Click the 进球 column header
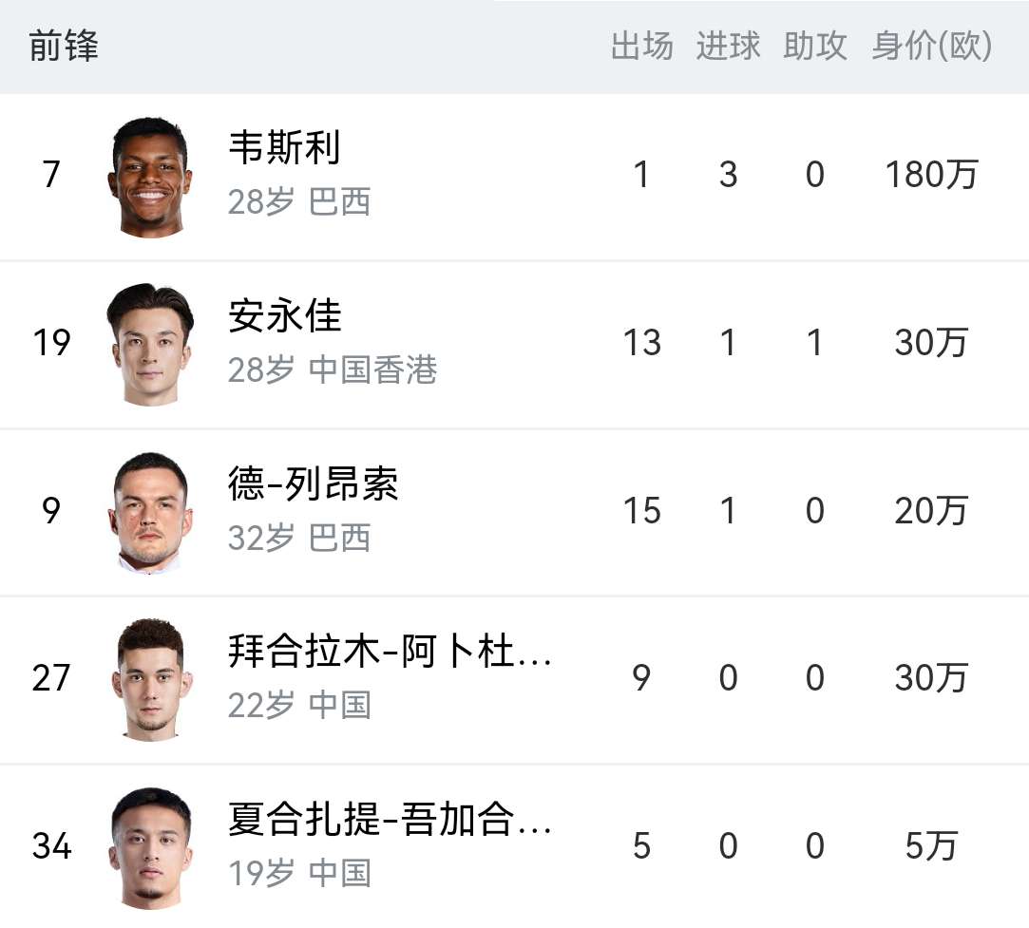 point(729,46)
